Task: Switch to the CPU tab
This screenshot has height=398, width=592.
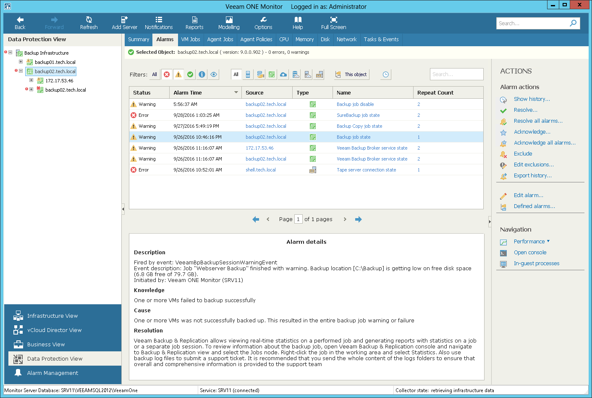Action: (x=284, y=40)
